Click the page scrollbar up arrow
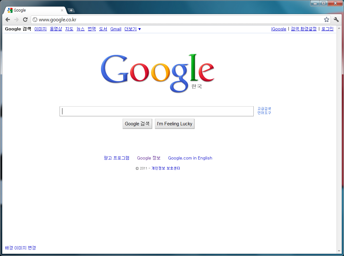This screenshot has height=256, width=344. coord(339,28)
